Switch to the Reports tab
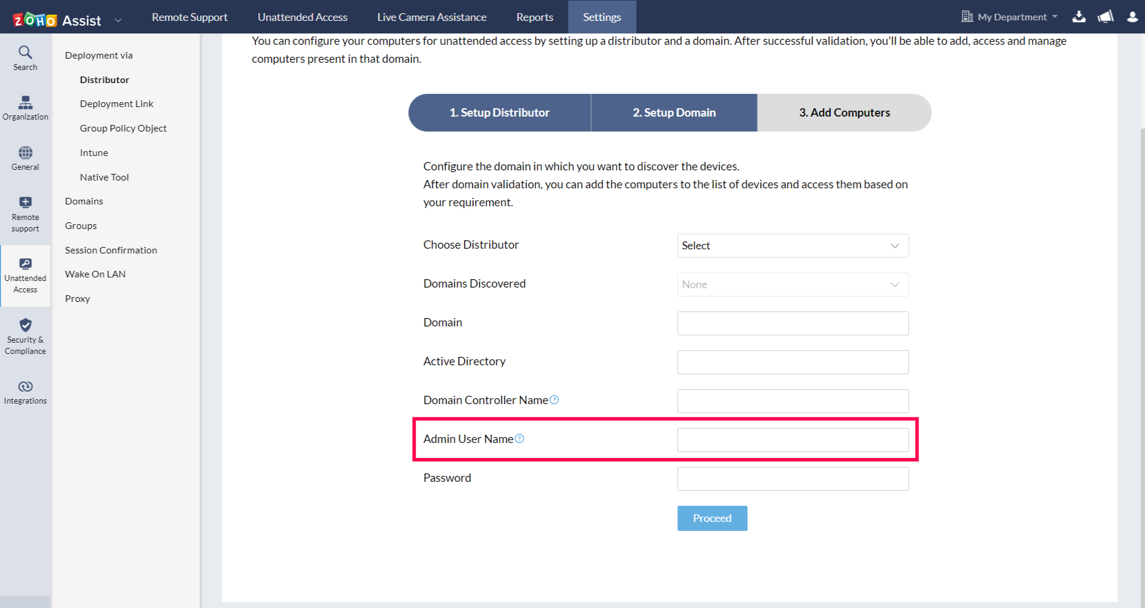Viewport: 1145px width, 608px height. (534, 17)
